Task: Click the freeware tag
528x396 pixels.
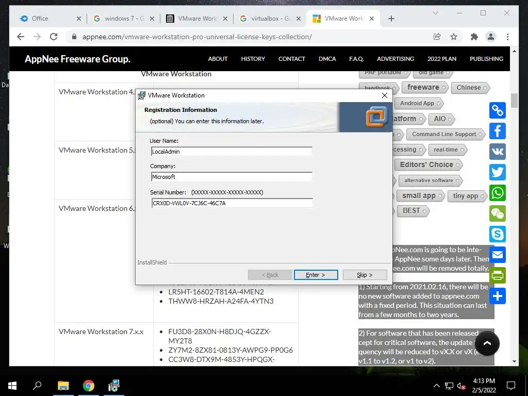Action: [x=425, y=88]
